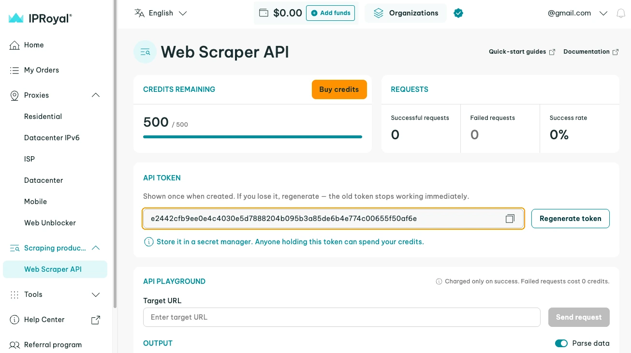Screen dimensions: 631x353
Task: Click the wallet balance icon
Action: pyautogui.click(x=264, y=13)
